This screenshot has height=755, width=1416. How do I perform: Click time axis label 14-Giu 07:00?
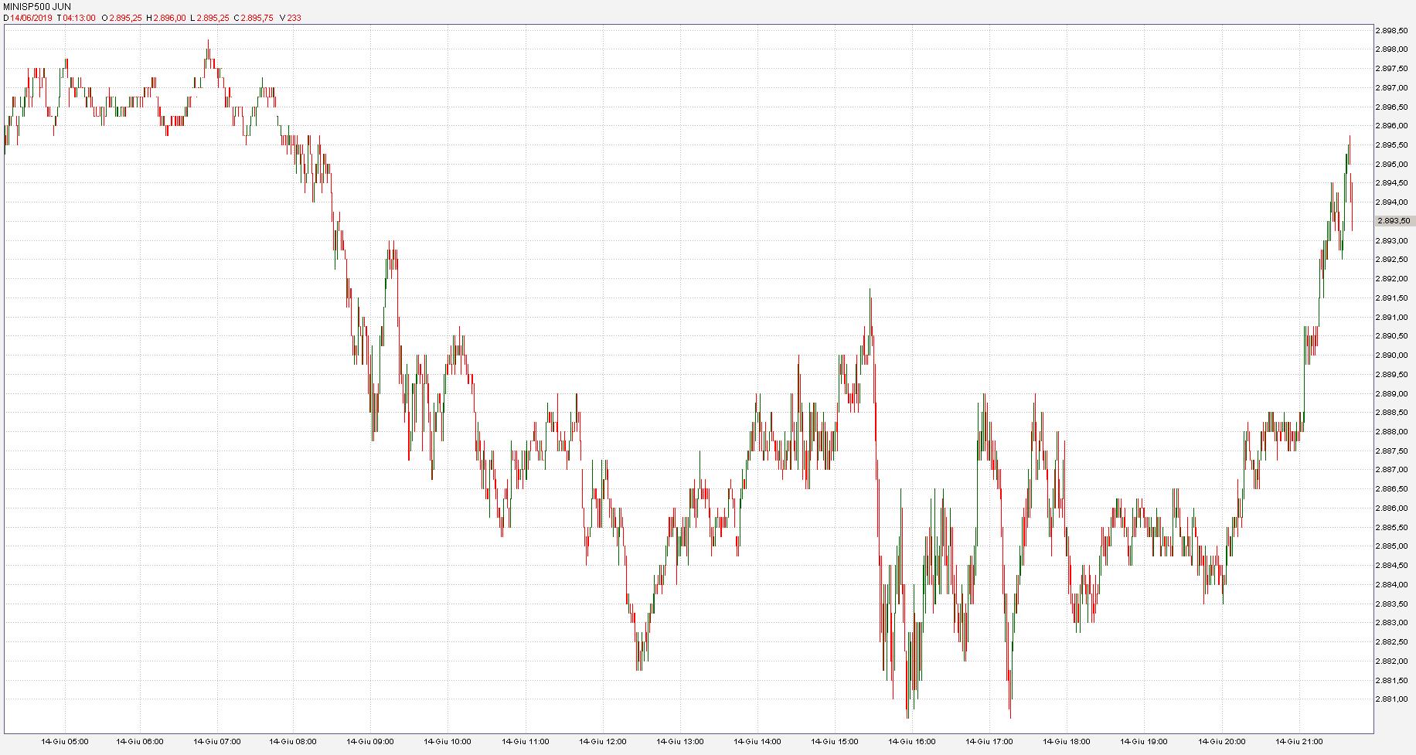click(216, 742)
